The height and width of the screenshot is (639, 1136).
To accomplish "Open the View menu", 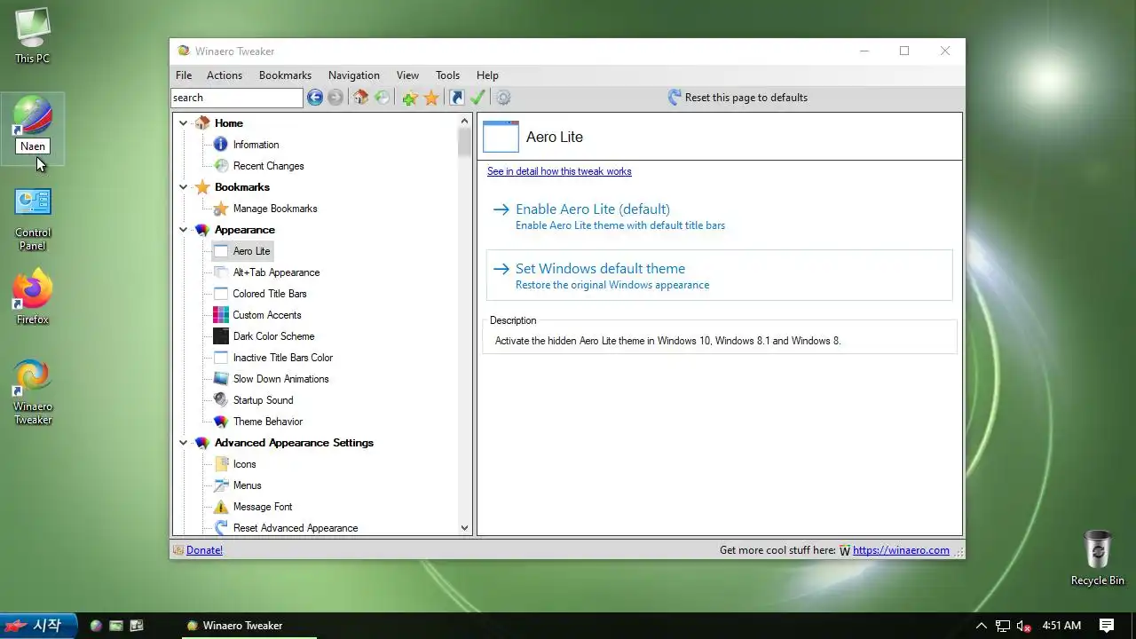I will [x=407, y=75].
